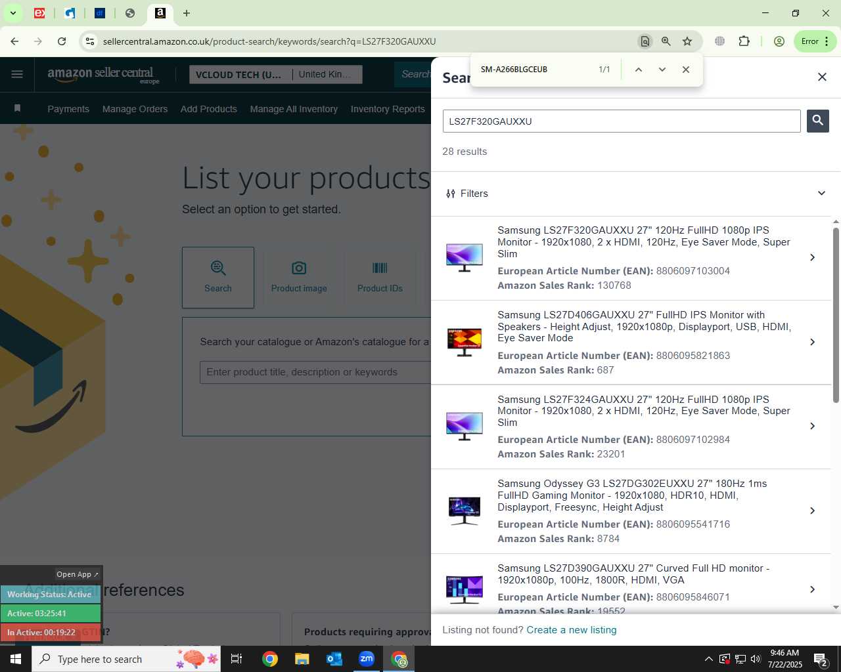841x672 pixels.
Task: Open the Samsung LS27D406GAUXXU result chevron
Action: tap(813, 342)
